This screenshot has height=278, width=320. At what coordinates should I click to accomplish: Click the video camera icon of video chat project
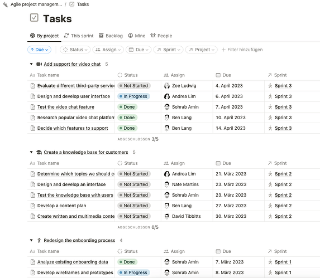(39, 64)
